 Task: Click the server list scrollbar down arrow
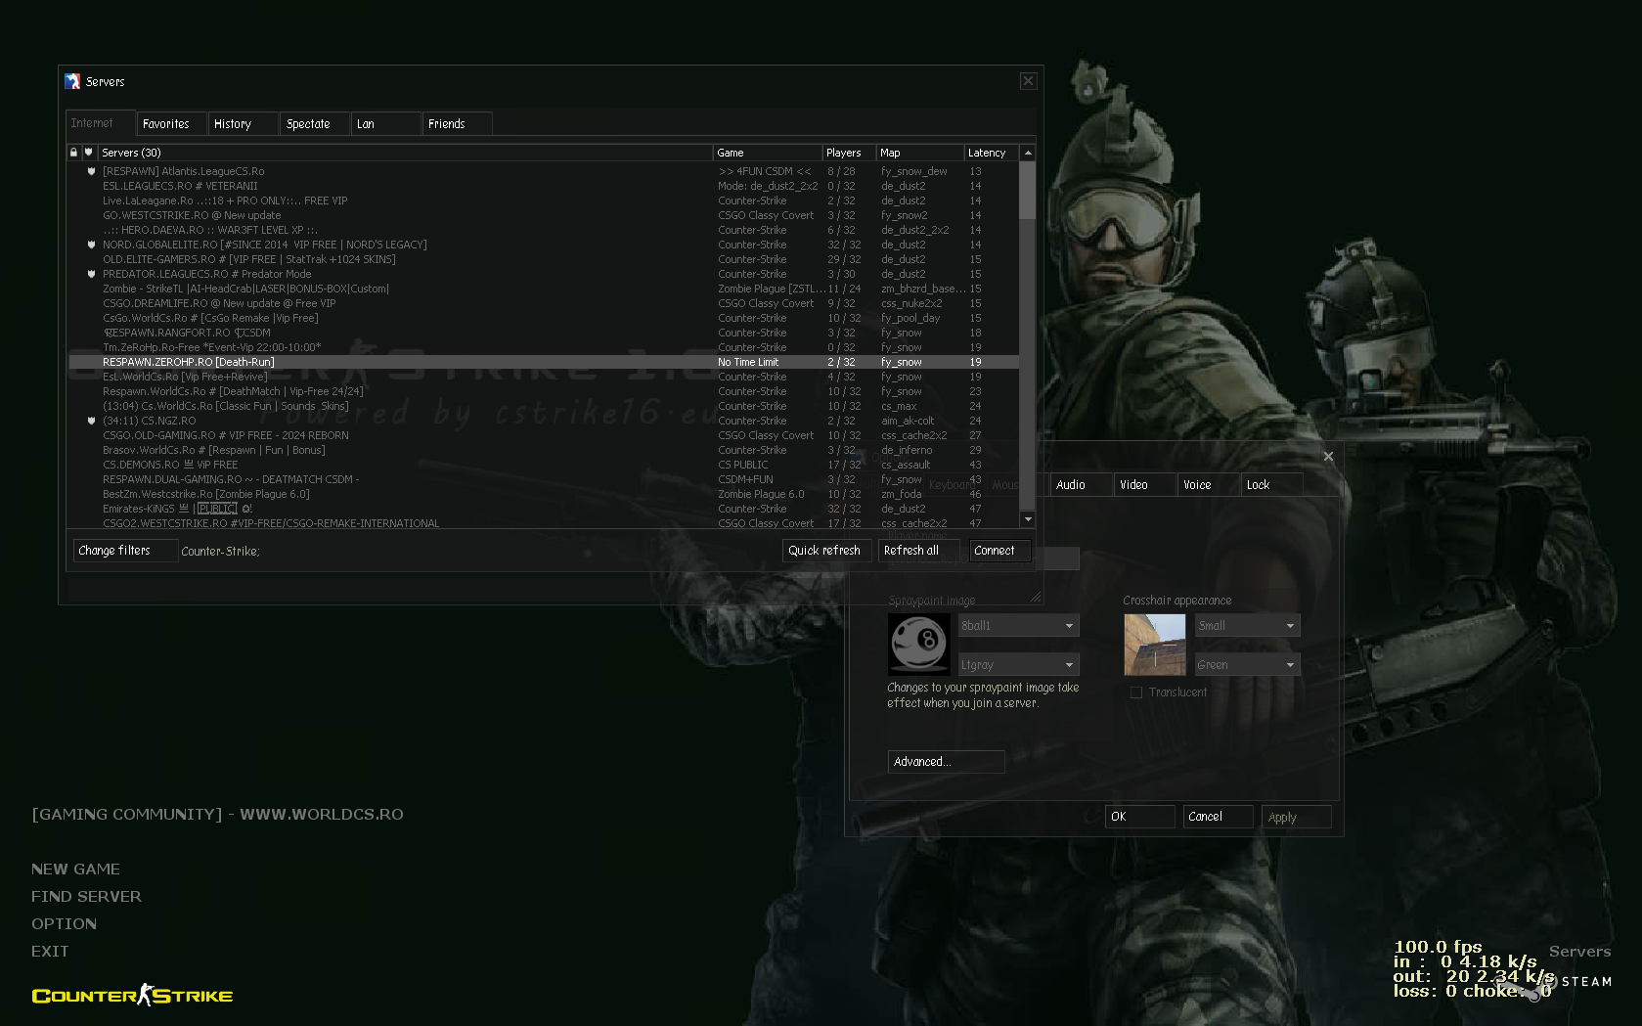click(x=1027, y=519)
